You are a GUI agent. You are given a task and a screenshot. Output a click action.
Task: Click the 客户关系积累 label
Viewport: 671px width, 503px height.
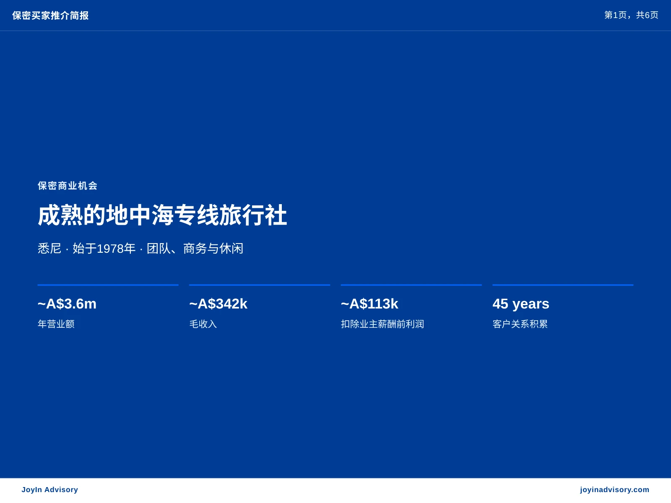tap(520, 324)
